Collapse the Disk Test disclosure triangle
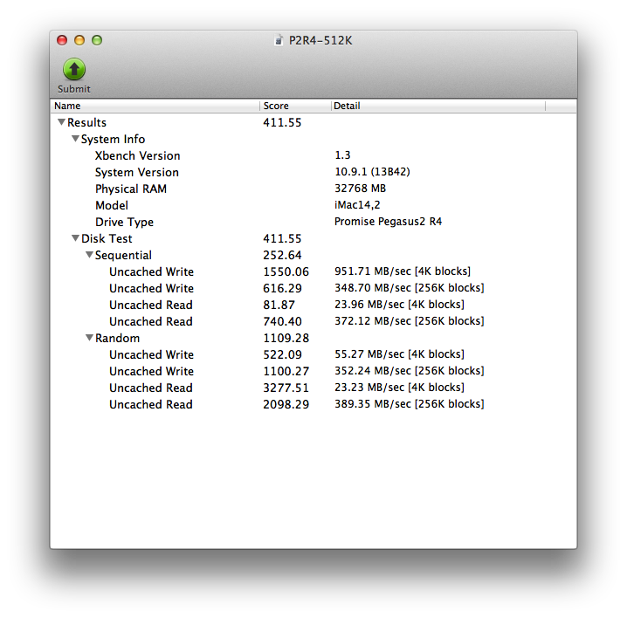The width and height of the screenshot is (627, 618). (75, 238)
